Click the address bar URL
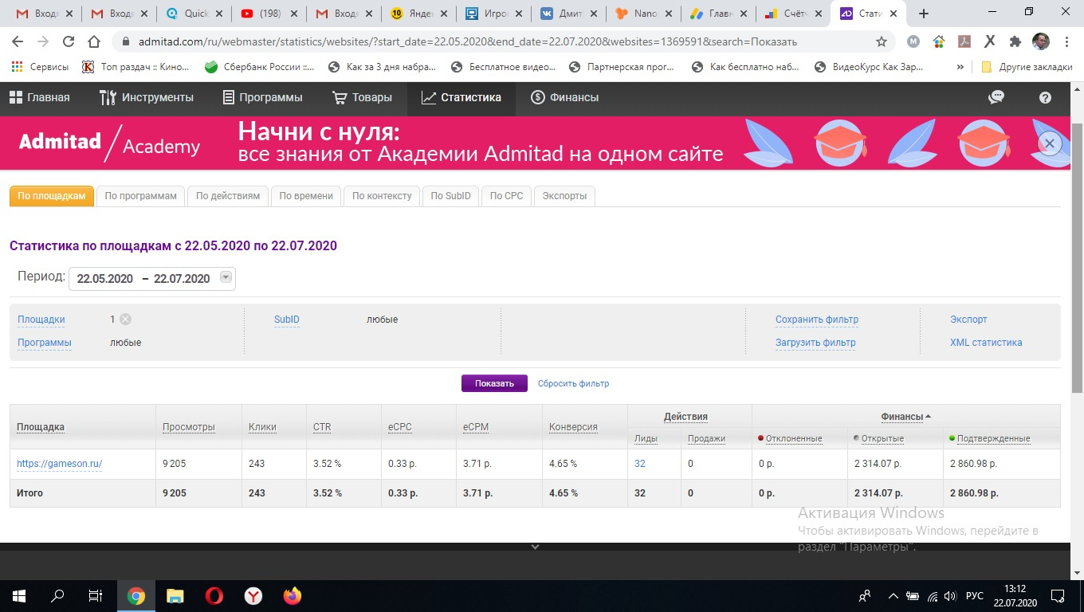 pos(467,41)
